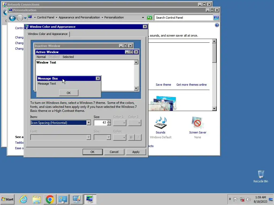Open the Color 2 swatch dropdown

tap(135, 123)
